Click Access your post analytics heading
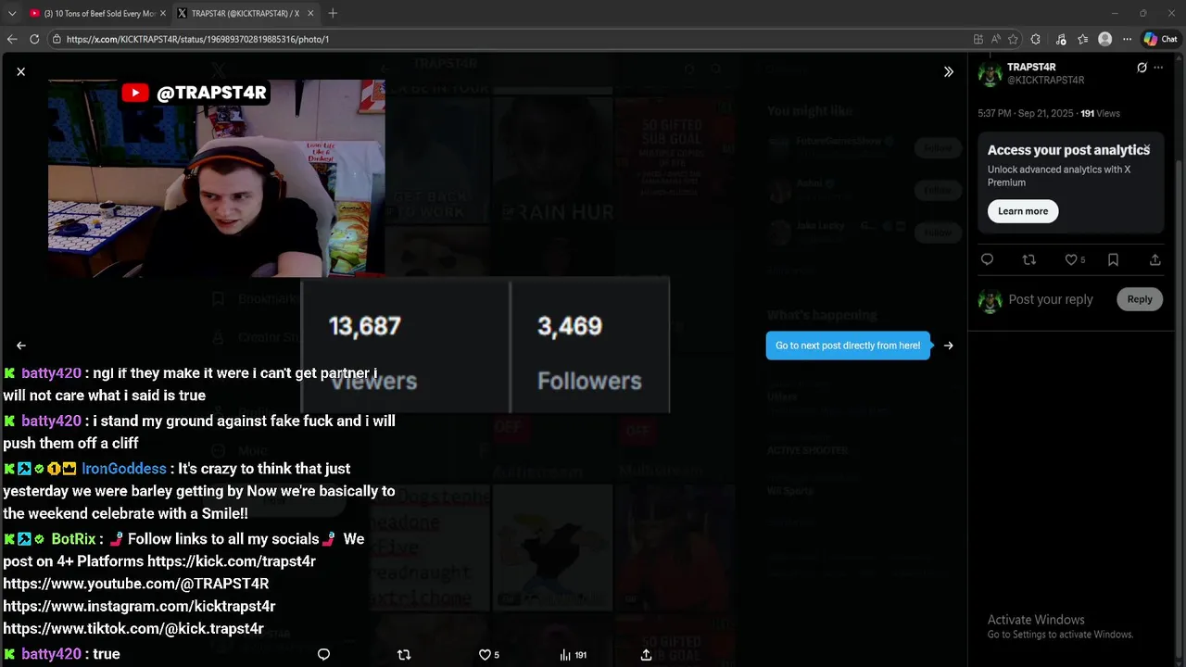The height and width of the screenshot is (667, 1186). pyautogui.click(x=1068, y=150)
